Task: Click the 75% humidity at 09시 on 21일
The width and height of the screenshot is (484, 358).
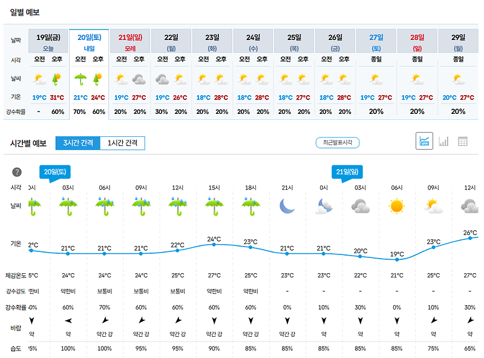Action: coord(433,348)
